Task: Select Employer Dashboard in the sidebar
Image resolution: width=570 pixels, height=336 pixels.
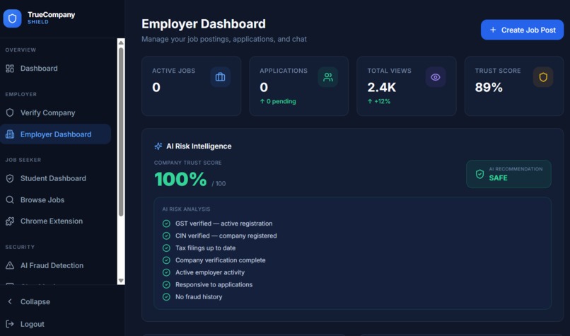Action: 56,134
